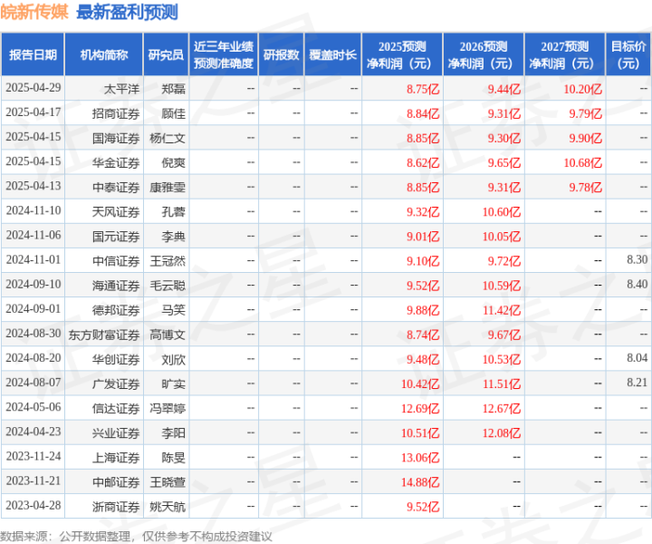
Task: Click the 最新盈利预测 heading
Action: tap(128, 12)
